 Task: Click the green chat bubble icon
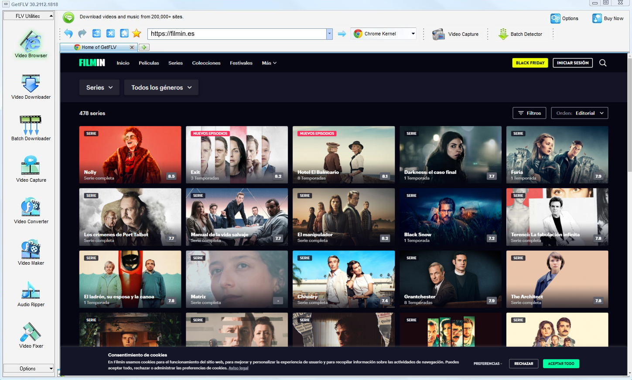pos(68,17)
